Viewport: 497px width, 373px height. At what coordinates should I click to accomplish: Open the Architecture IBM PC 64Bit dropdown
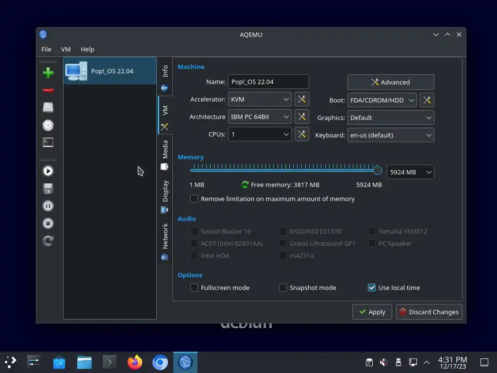click(260, 117)
